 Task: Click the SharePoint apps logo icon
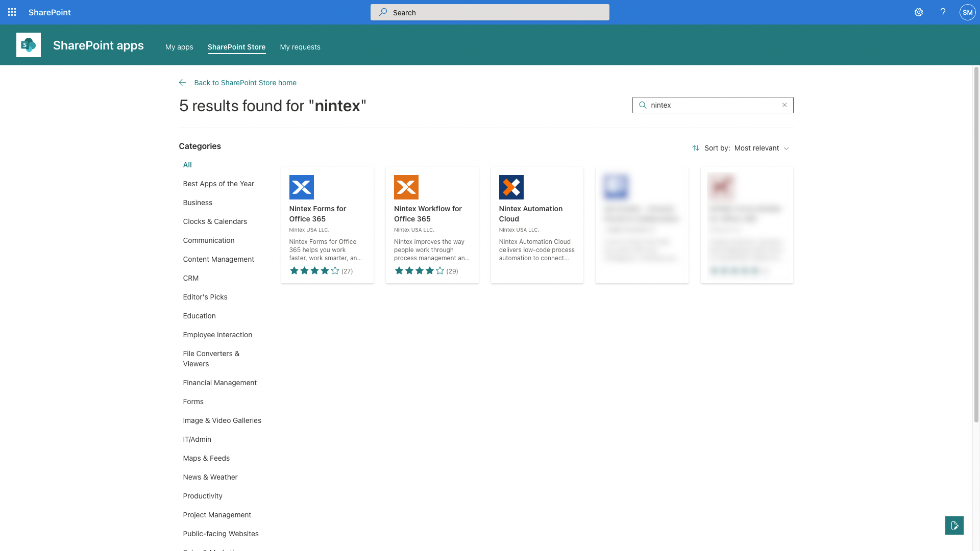pyautogui.click(x=29, y=45)
